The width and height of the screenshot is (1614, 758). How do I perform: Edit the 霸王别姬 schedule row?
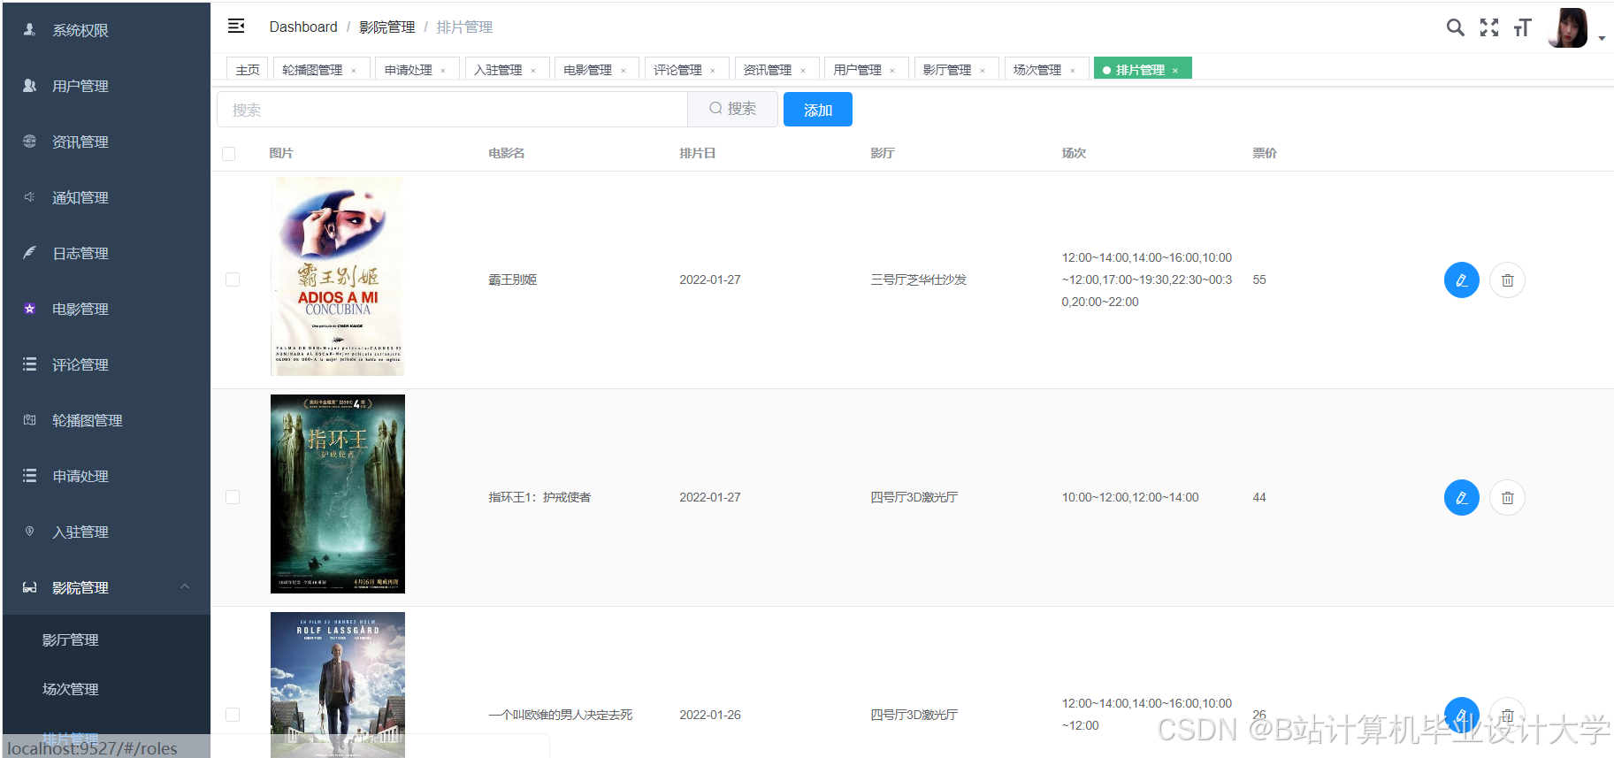click(1462, 280)
